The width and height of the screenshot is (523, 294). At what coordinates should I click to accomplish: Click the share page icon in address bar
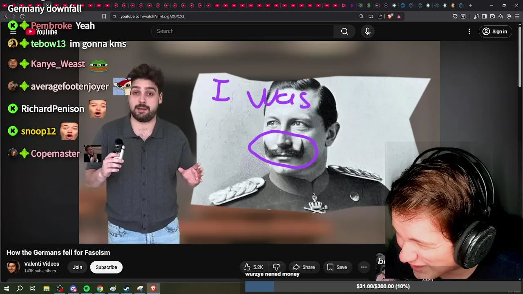(x=380, y=16)
